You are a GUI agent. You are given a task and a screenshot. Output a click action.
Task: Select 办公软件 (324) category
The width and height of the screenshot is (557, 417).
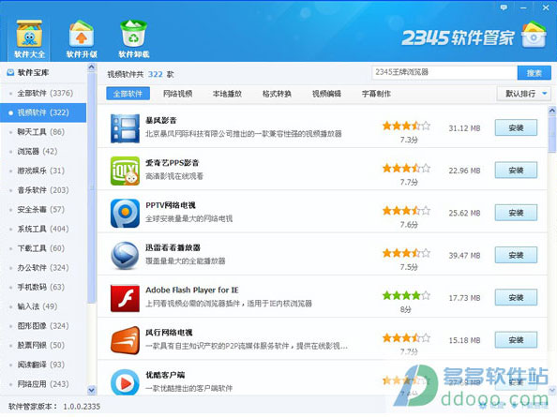[43, 268]
